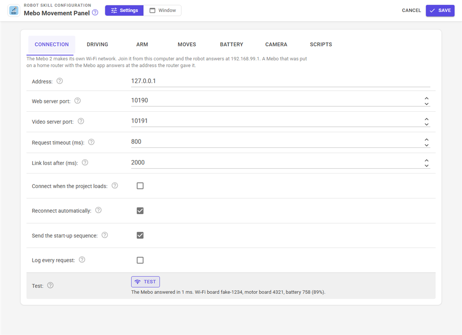The height and width of the screenshot is (335, 462).
Task: Show help for the Test row
Action: point(51,285)
